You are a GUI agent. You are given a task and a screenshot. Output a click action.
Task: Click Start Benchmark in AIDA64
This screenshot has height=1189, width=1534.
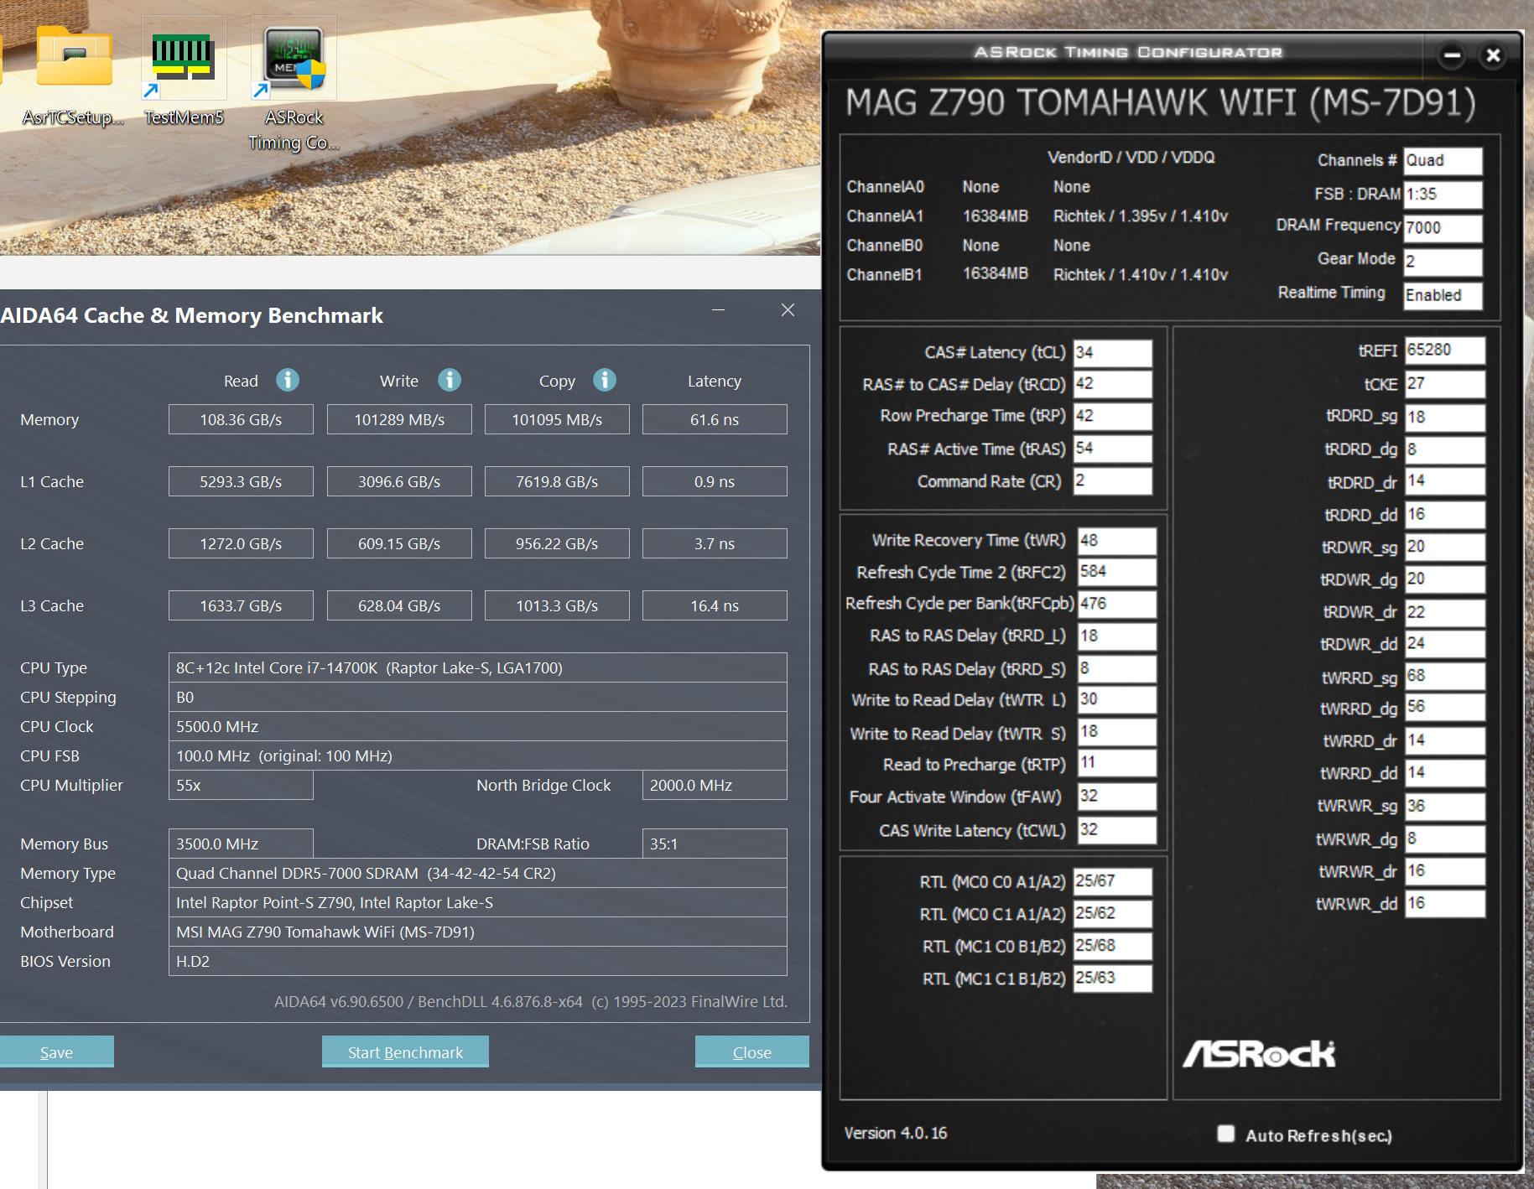405,1052
